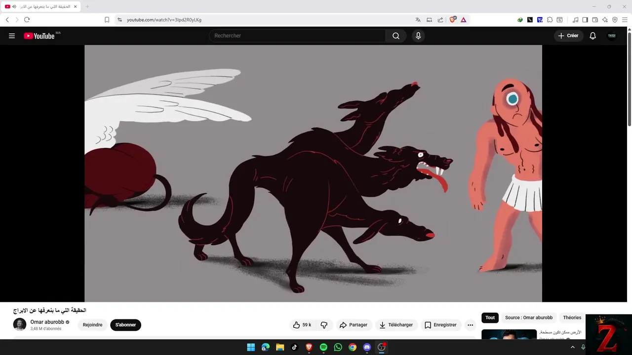The width and height of the screenshot is (632, 355).
Task: Open the media playlist music note icon
Action: pyautogui.click(x=575, y=20)
